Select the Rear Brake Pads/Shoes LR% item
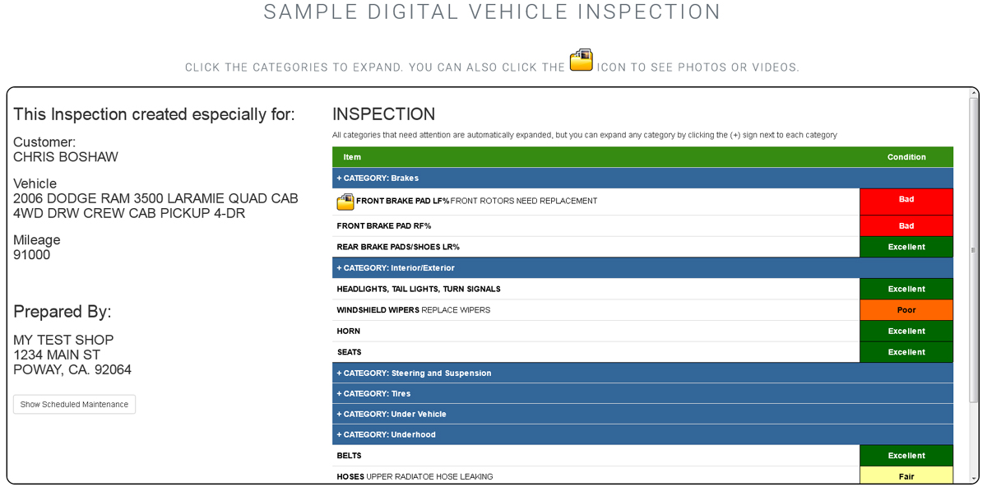987x501 pixels. coord(398,248)
